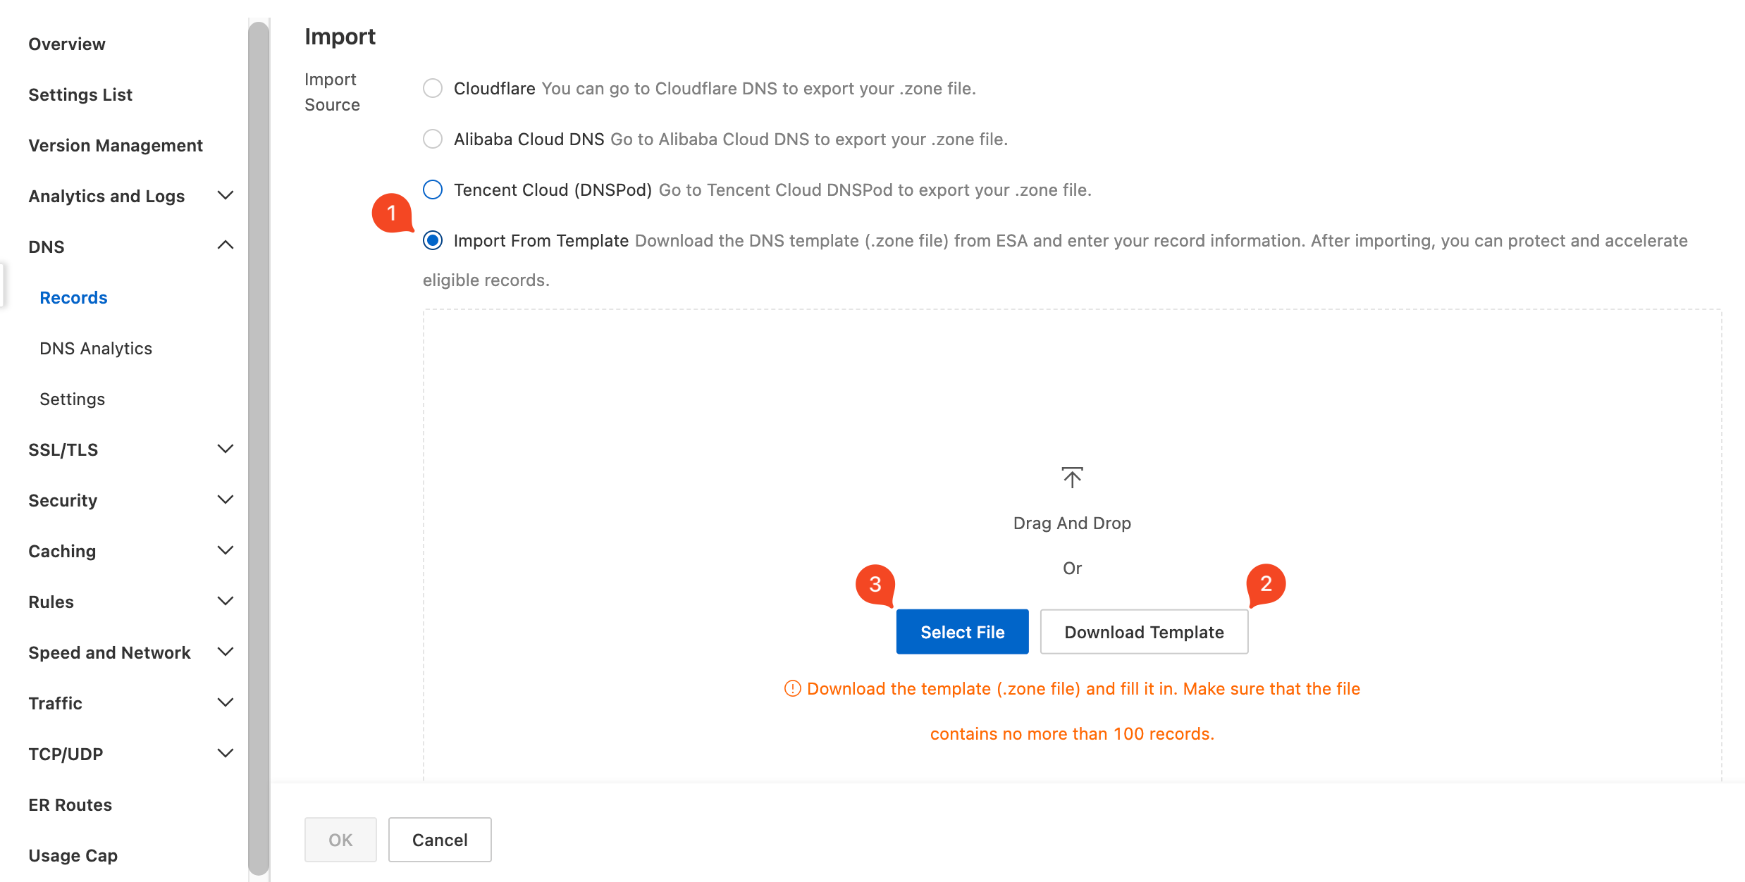Select Cloudflare as import source

pyautogui.click(x=433, y=88)
